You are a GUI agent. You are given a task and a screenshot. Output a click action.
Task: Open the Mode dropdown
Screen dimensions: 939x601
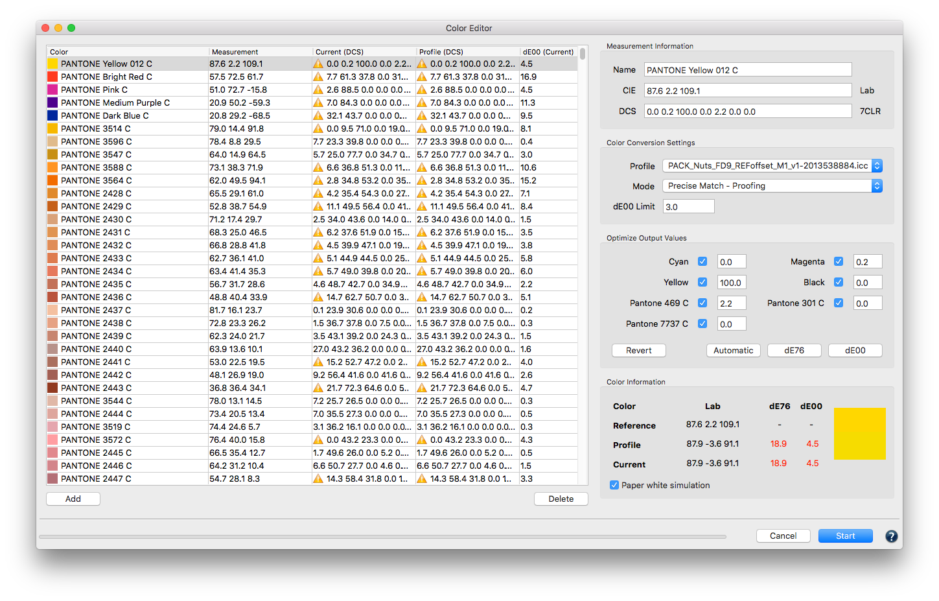click(x=772, y=186)
